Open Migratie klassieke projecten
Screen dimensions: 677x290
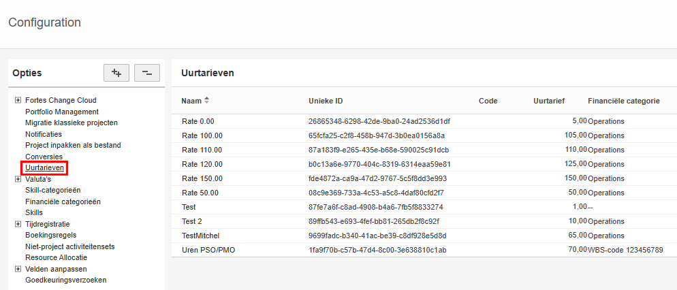[72, 123]
